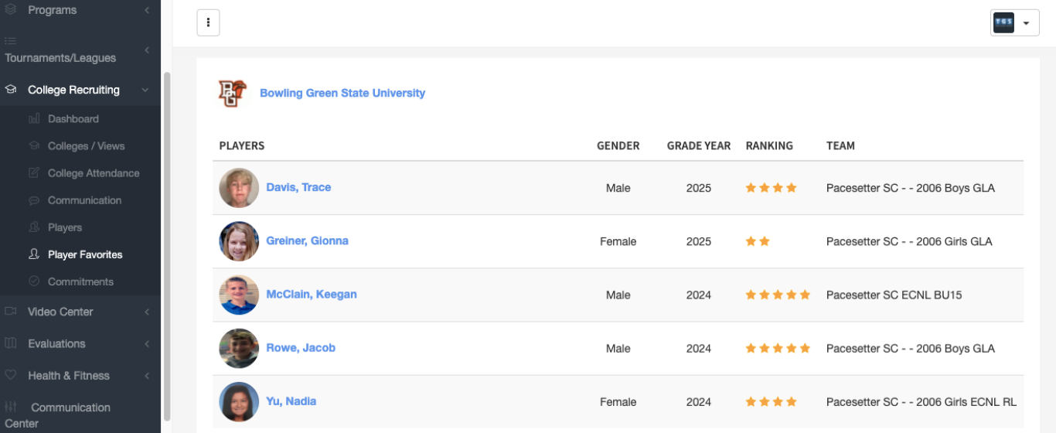Open the account dropdown in top right

[x=1014, y=22]
